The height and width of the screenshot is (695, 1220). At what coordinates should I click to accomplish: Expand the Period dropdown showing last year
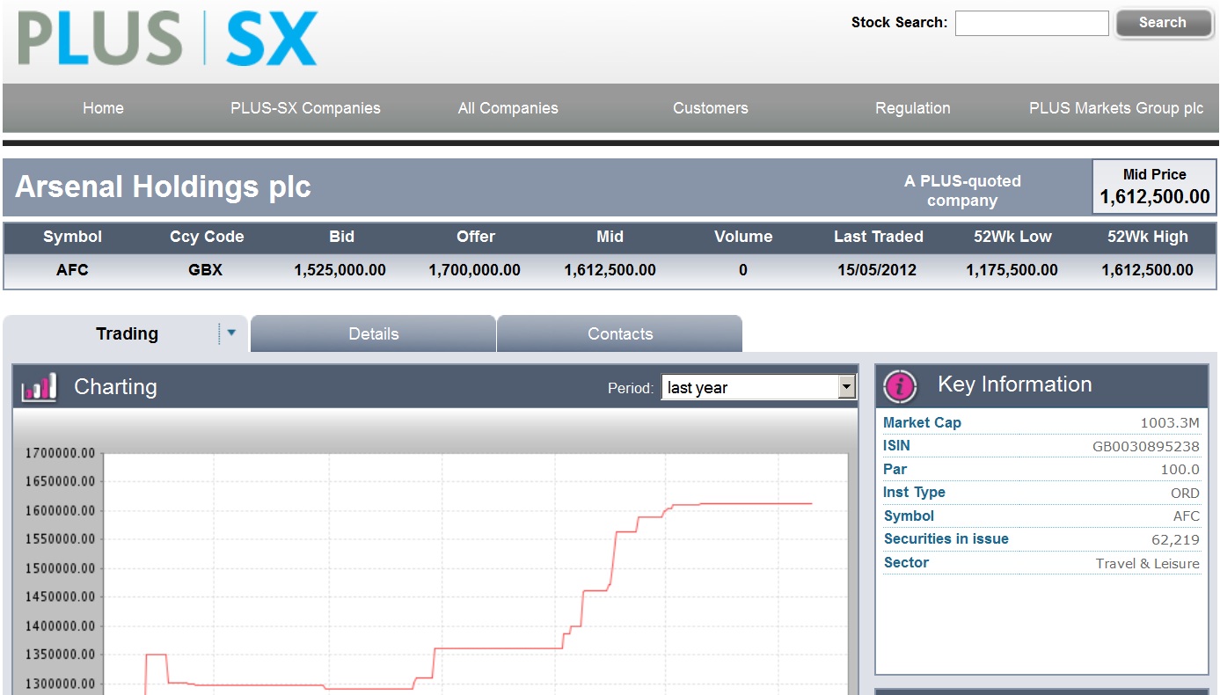(846, 387)
